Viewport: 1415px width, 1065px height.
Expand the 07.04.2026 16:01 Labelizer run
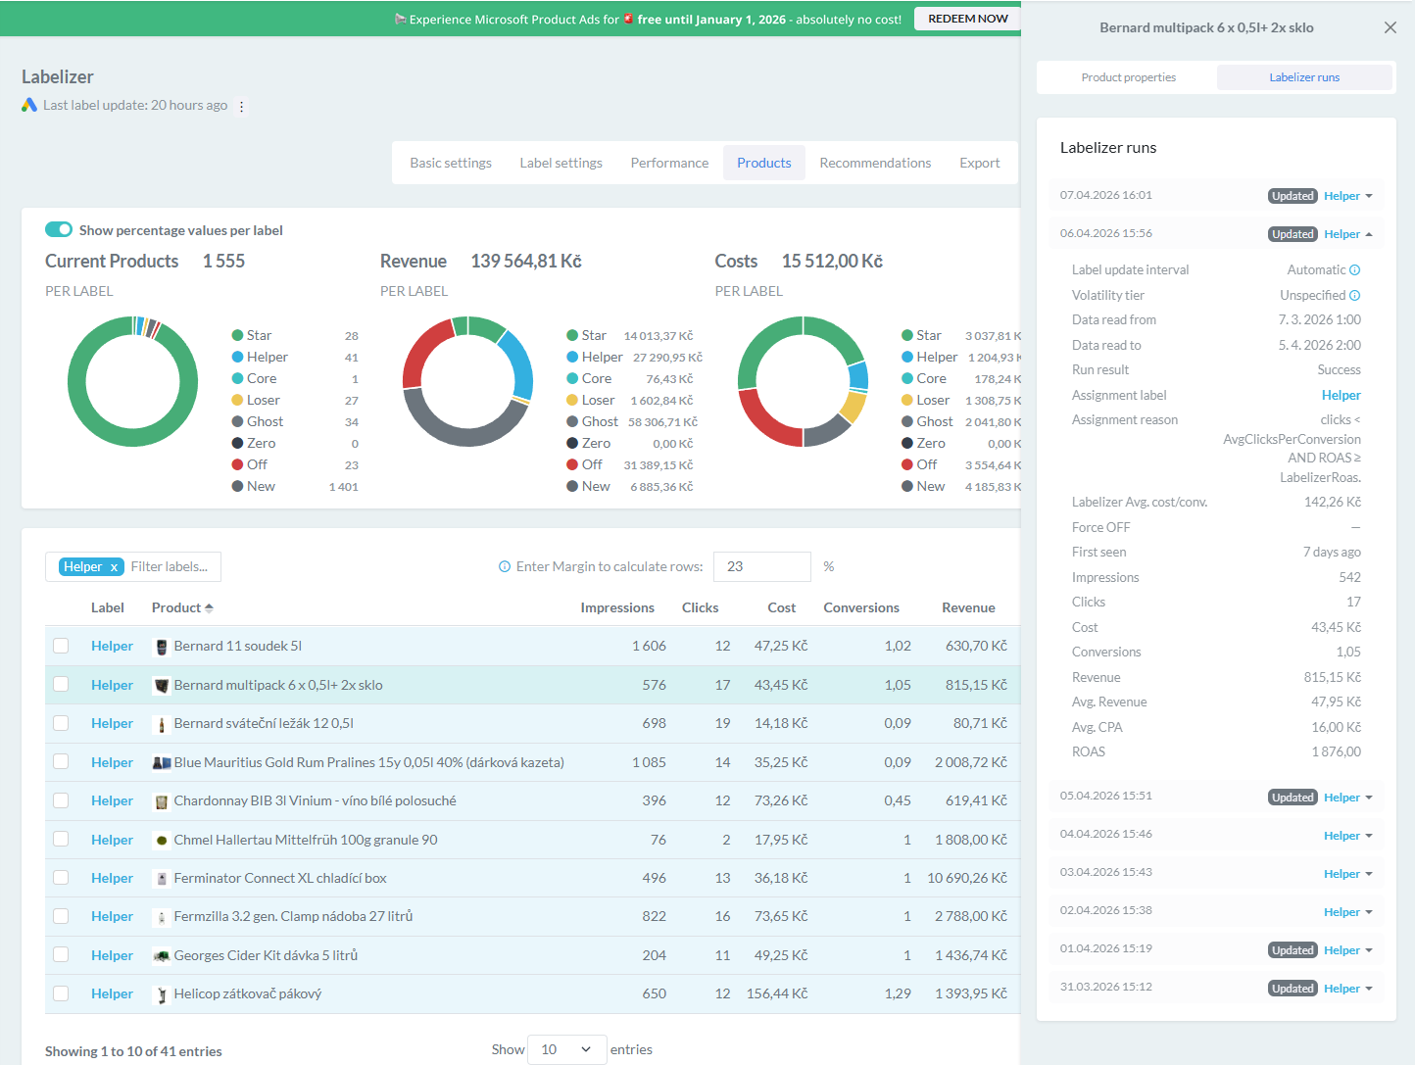coord(1368,196)
